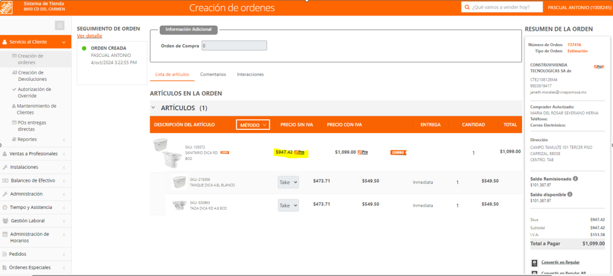
Task: Click Convertir en Regular link
Action: [560, 262]
